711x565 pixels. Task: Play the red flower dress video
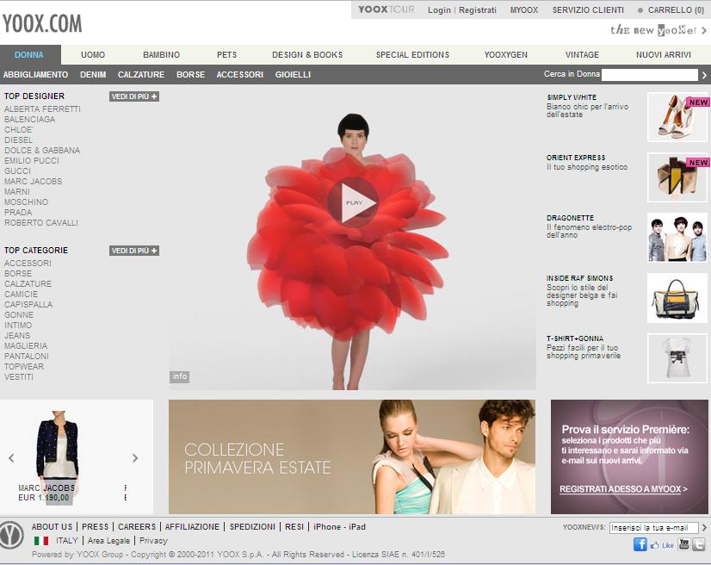(x=352, y=202)
